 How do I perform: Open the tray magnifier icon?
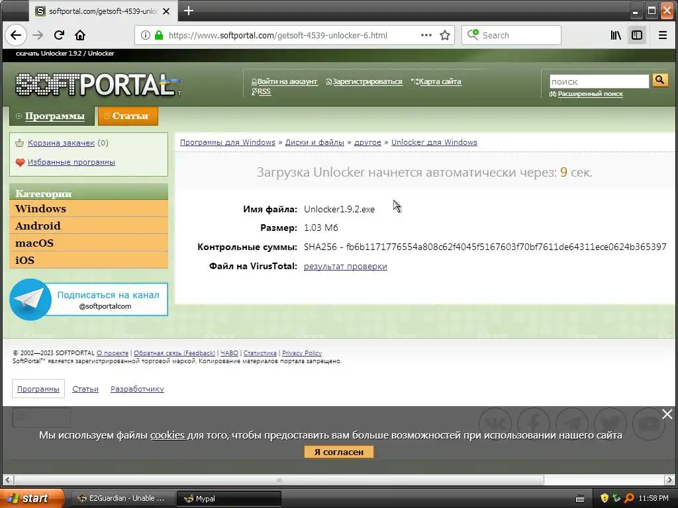tap(629, 498)
